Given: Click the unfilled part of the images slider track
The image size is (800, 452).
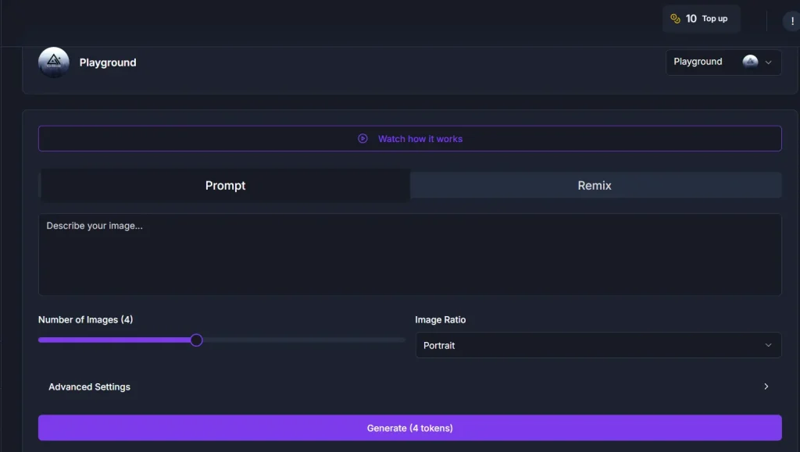Looking at the screenshot, I should pyautogui.click(x=304, y=340).
